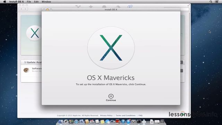222x125 pixels.
Task: Open the File menu
Action: [29, 2]
